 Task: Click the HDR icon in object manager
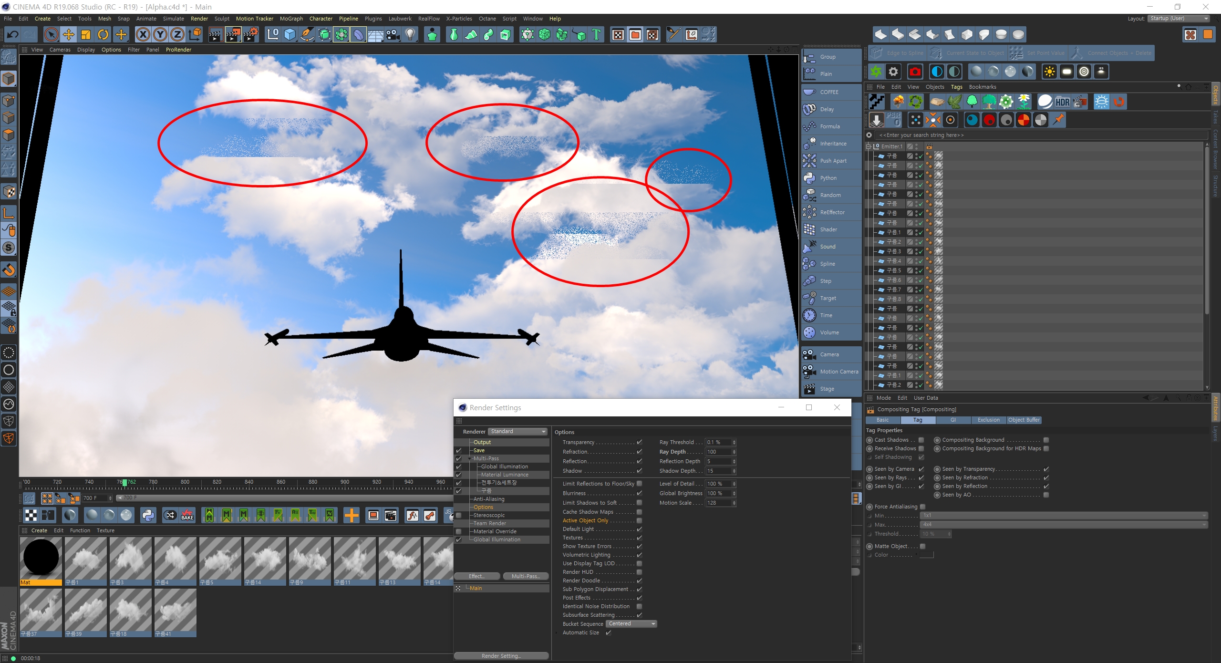1062,102
